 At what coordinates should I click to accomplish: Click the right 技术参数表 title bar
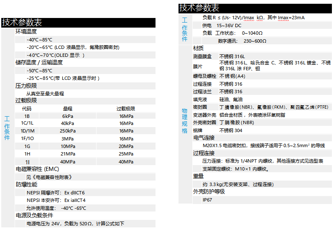(256, 8)
